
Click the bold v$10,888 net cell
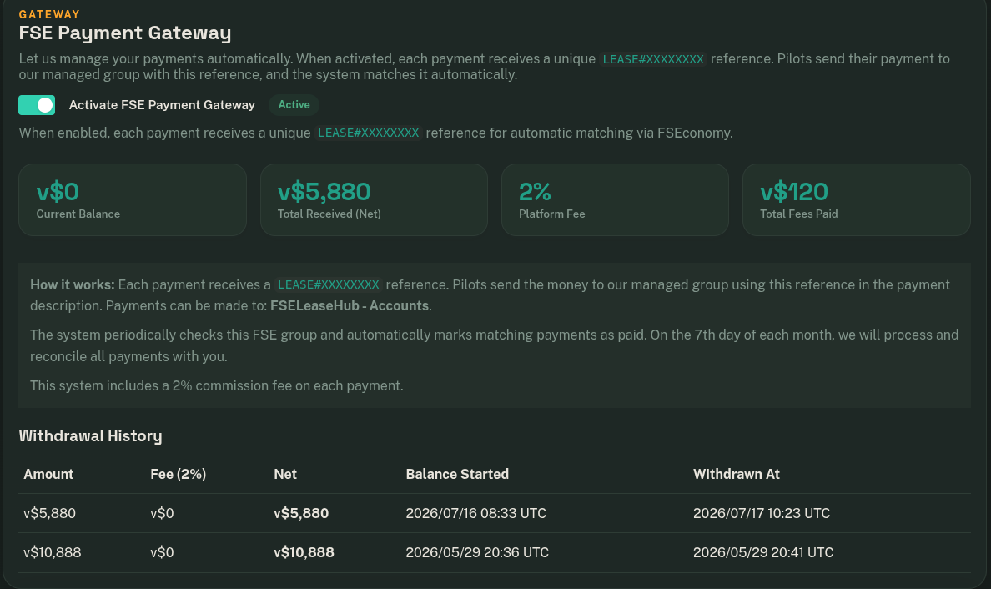pyautogui.click(x=304, y=552)
